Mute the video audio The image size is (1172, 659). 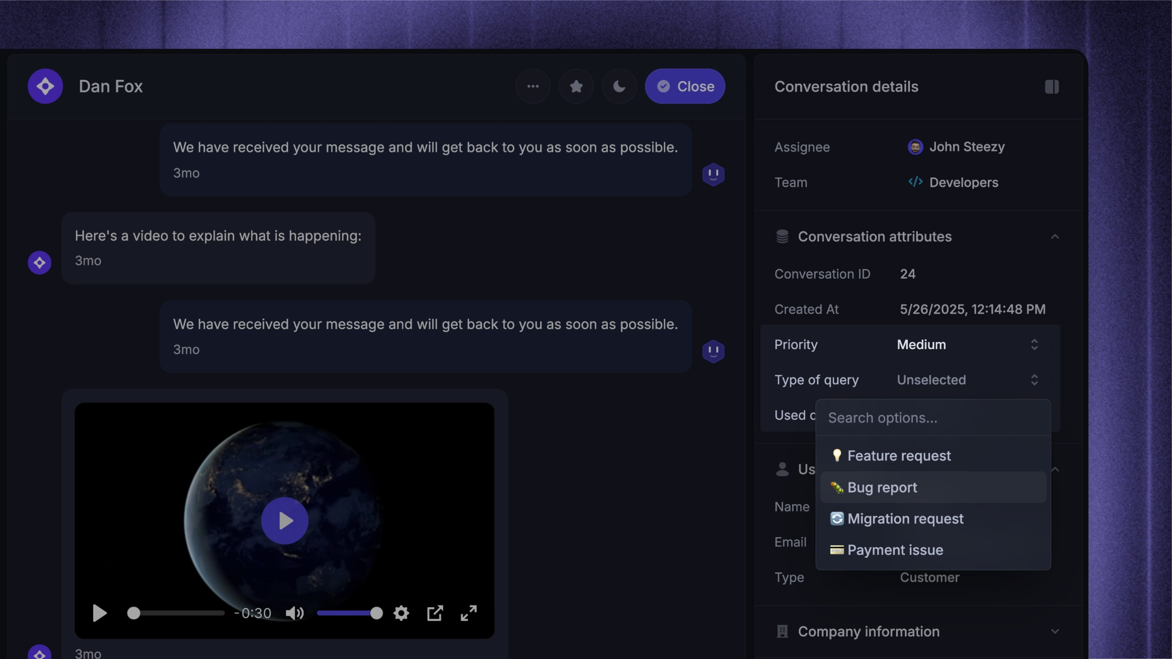294,613
